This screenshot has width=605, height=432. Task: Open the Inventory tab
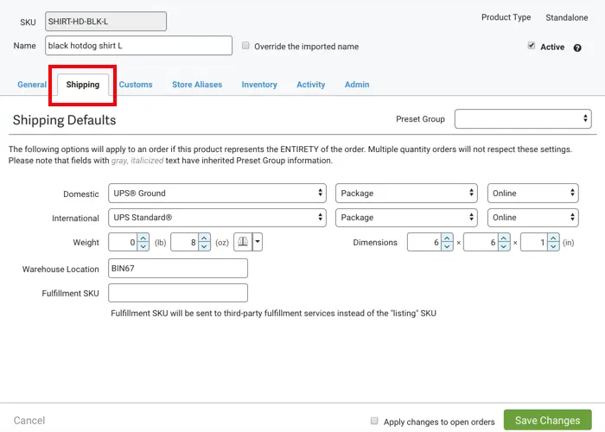pyautogui.click(x=259, y=85)
